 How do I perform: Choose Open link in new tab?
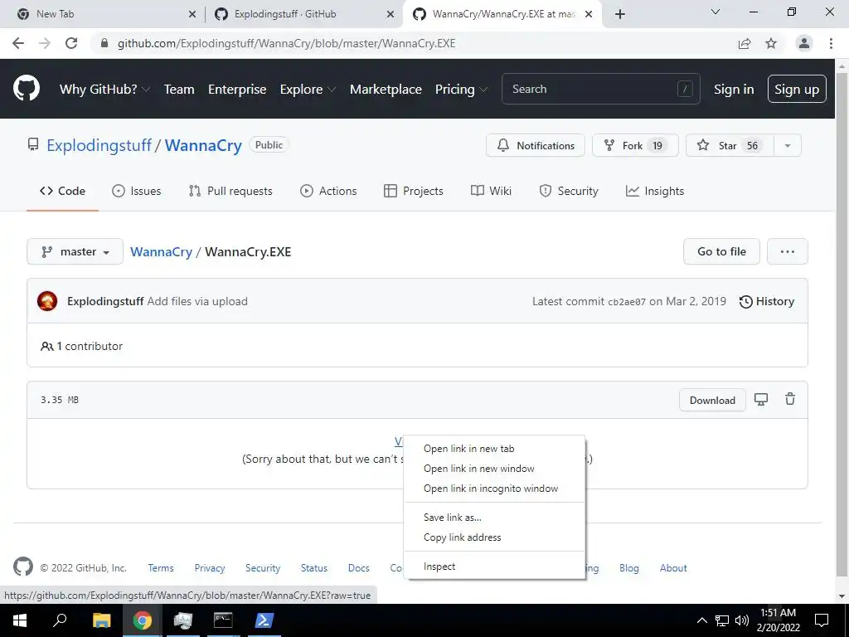(494, 449)
